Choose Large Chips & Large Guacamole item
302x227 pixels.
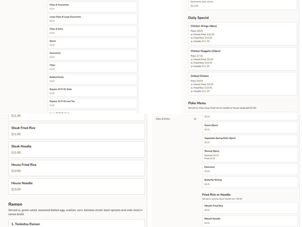tap(92, 19)
